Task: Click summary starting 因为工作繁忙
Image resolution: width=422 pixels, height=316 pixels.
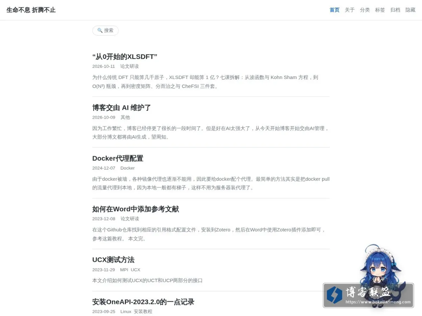Action: [211, 133]
